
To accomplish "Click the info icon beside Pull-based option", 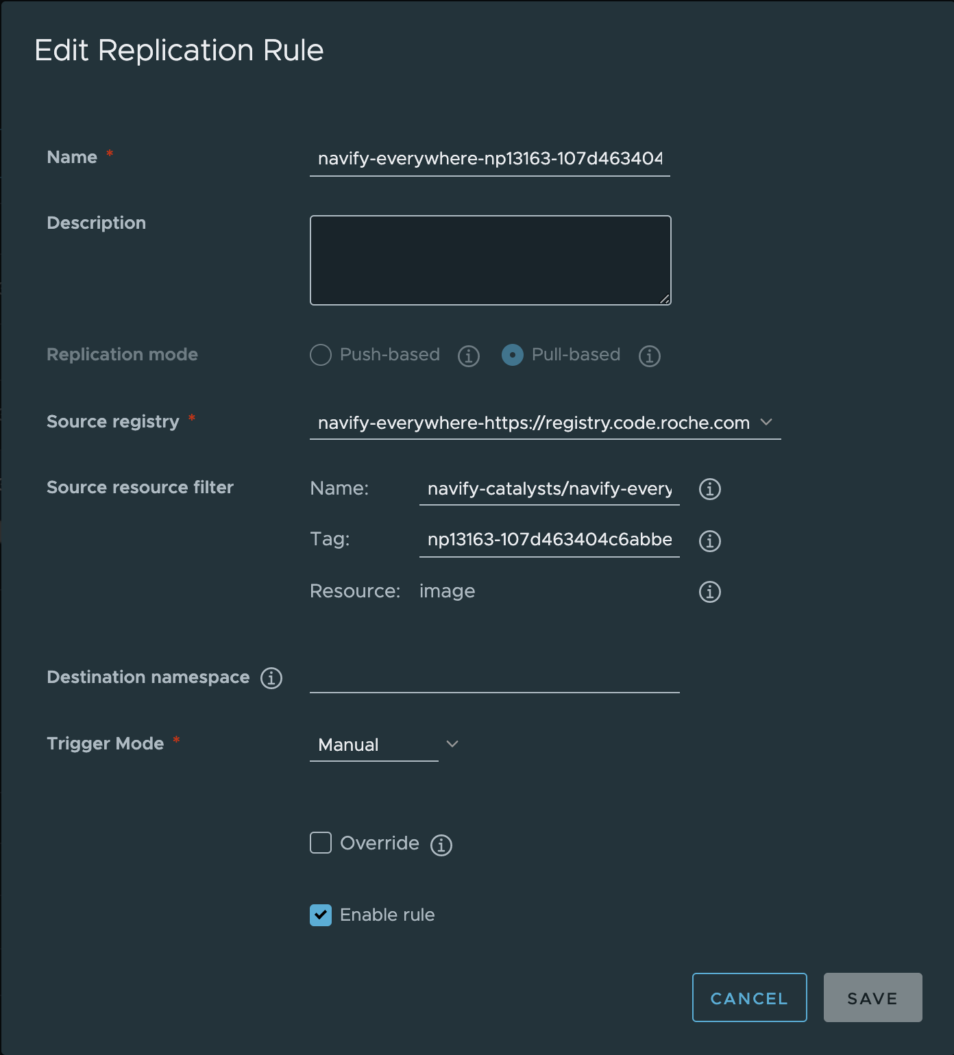I will coord(649,356).
